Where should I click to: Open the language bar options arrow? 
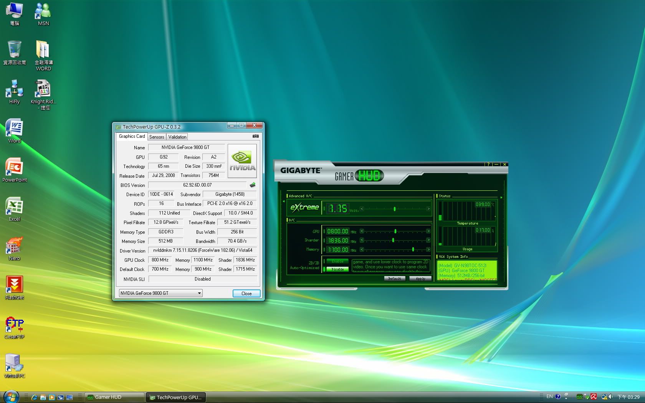tap(566, 398)
